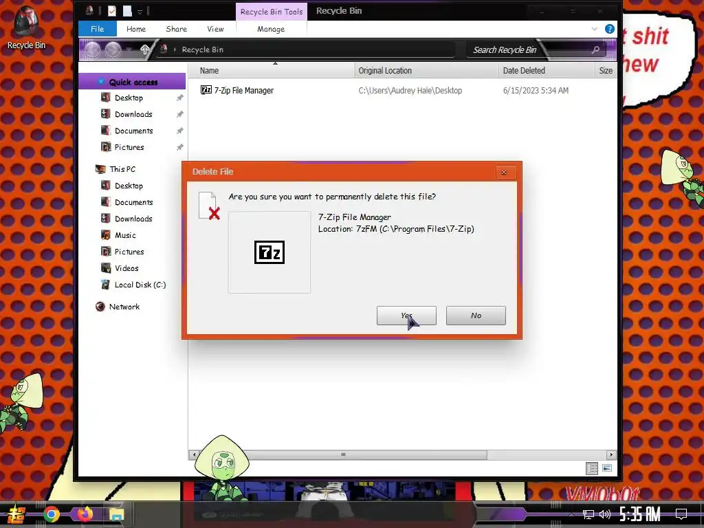Screen dimensions: 704x528
Task: Sort by the Name column header
Action: (271, 71)
